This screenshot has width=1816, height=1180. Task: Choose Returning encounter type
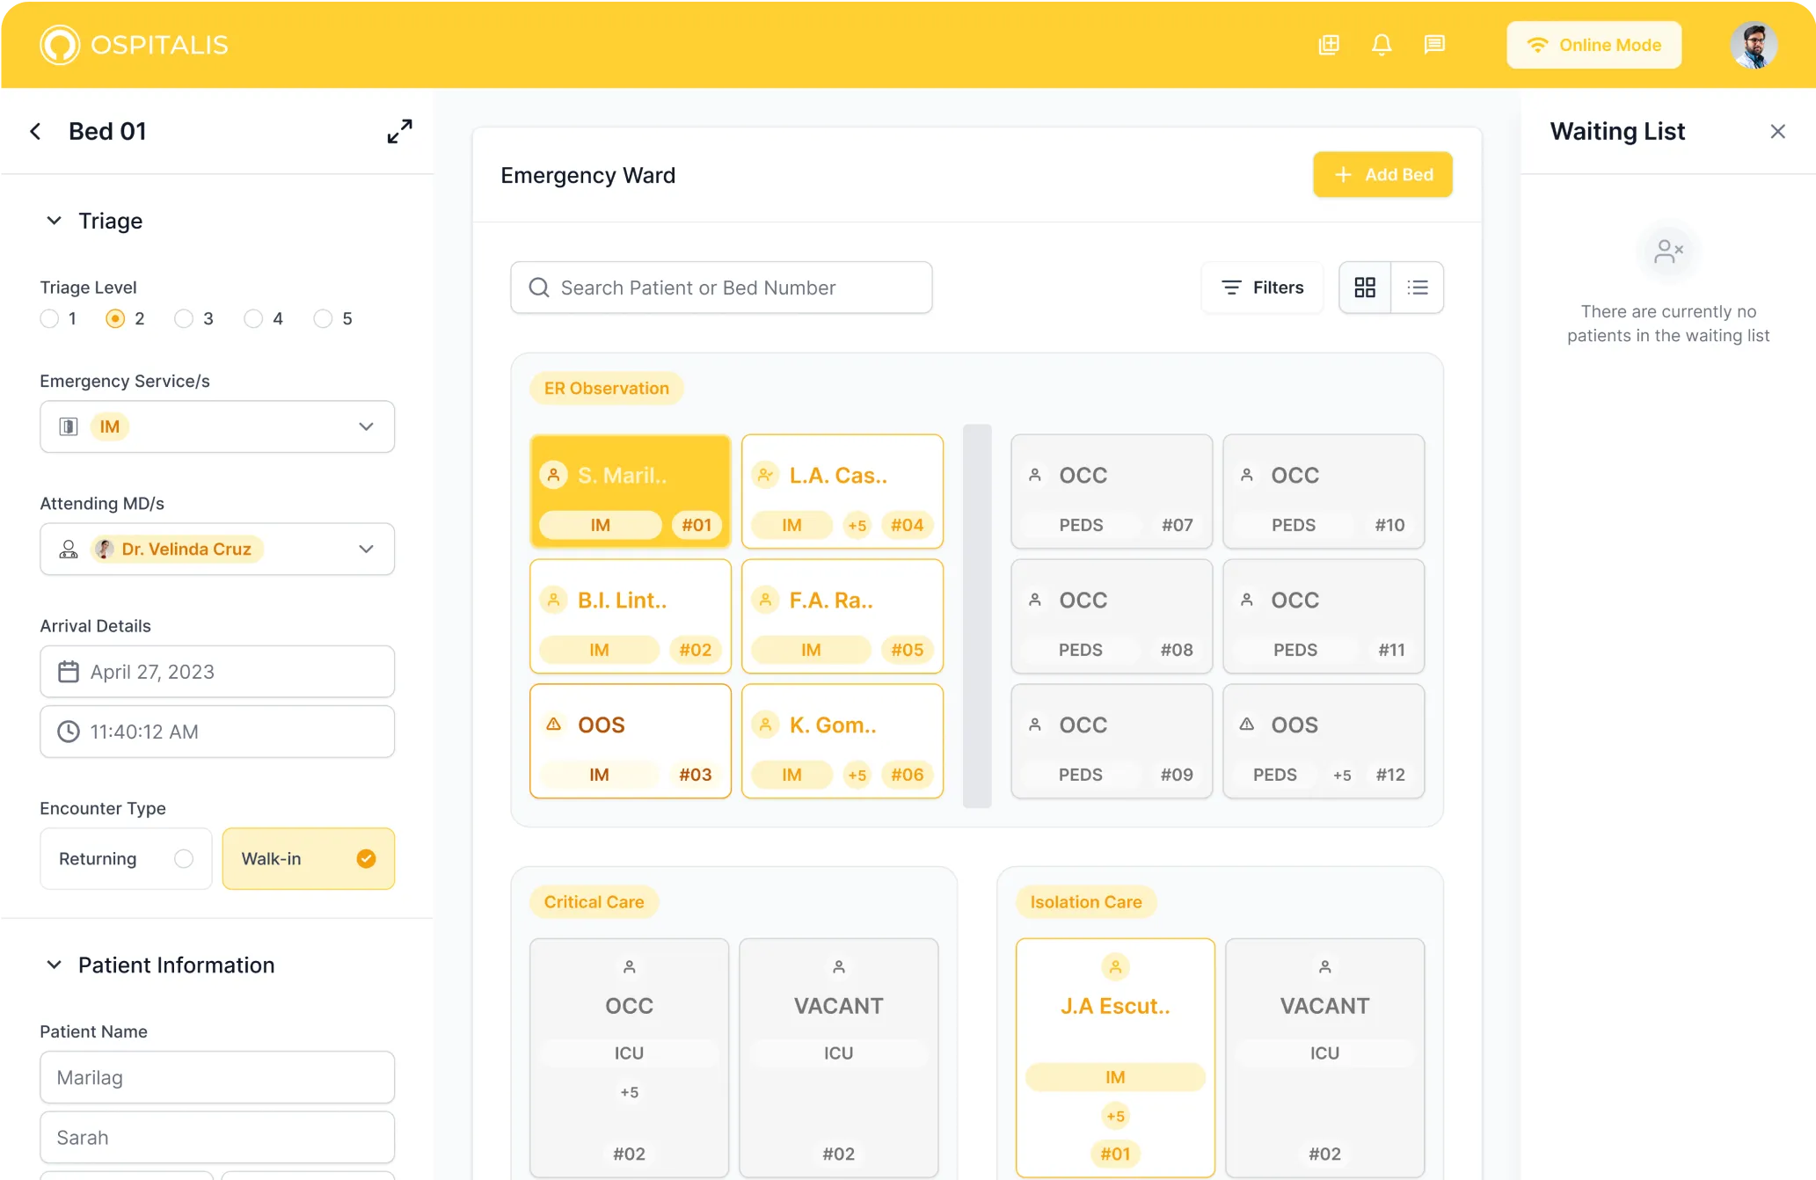[126, 859]
